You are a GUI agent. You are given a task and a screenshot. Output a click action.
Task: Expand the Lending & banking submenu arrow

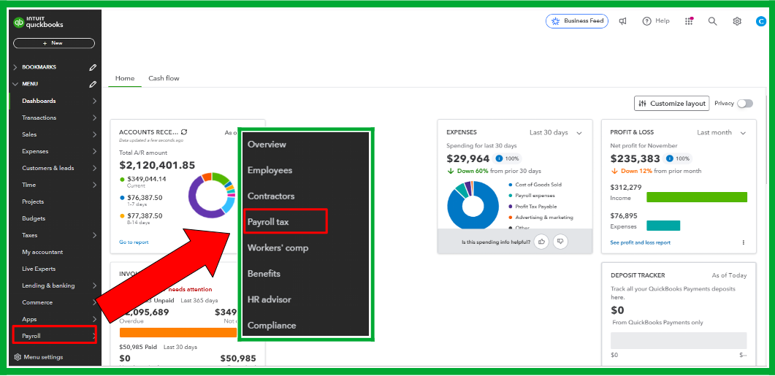(x=94, y=285)
